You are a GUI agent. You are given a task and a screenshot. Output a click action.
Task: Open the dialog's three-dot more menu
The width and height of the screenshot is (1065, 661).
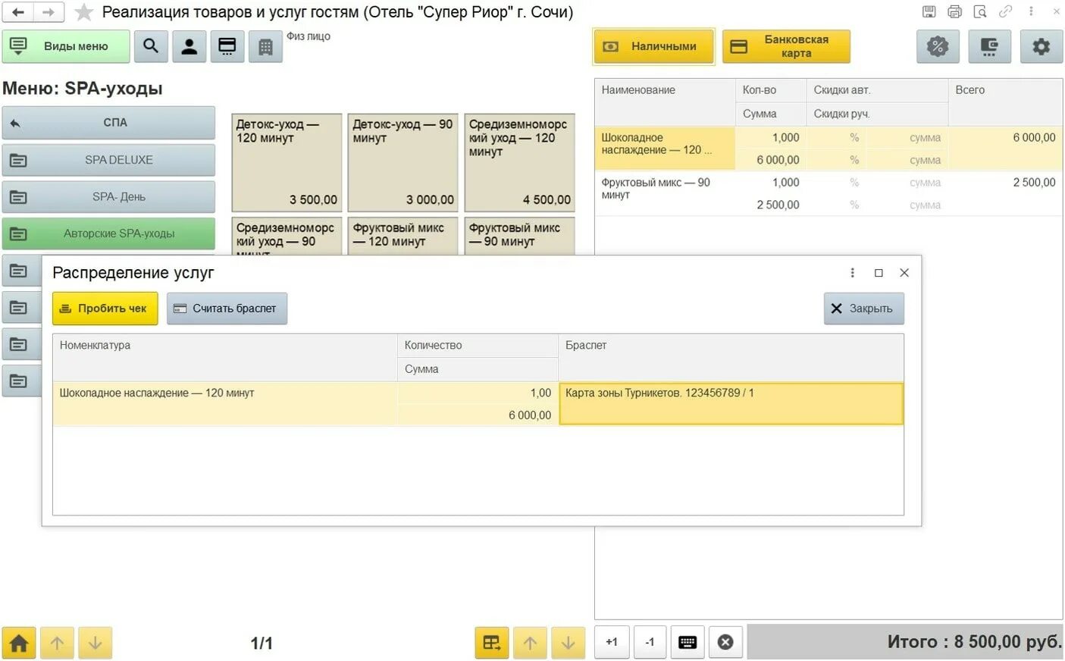coord(852,273)
